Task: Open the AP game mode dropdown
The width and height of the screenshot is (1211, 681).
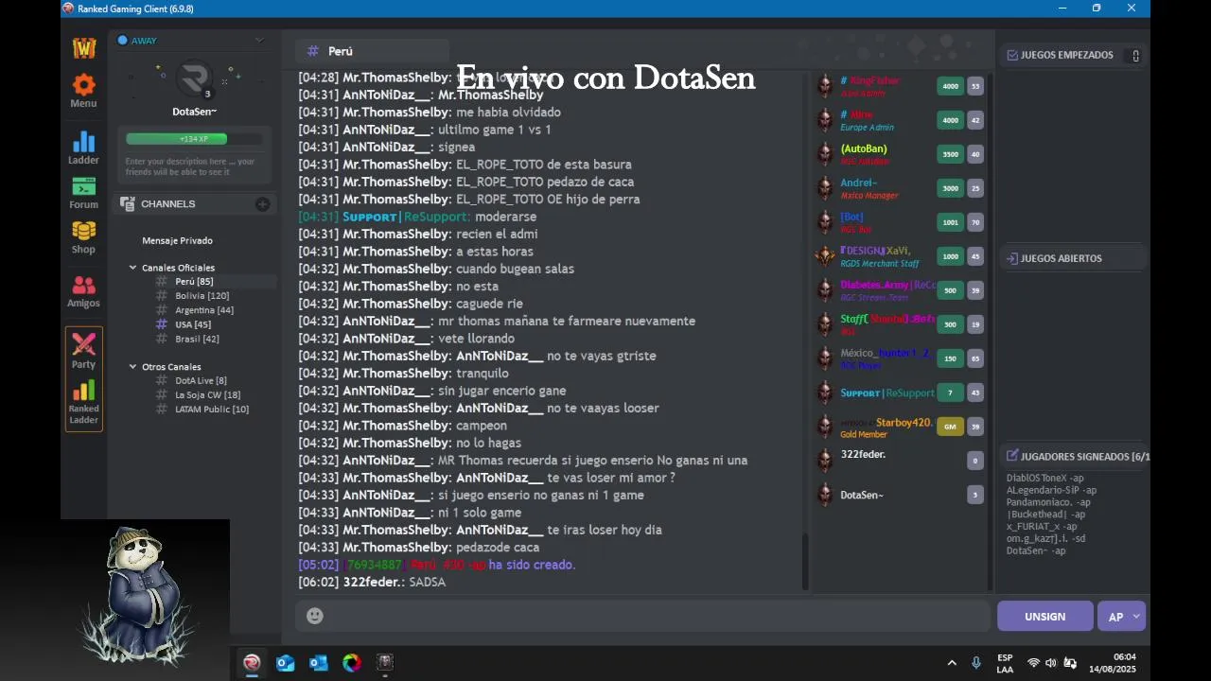Action: [1122, 617]
